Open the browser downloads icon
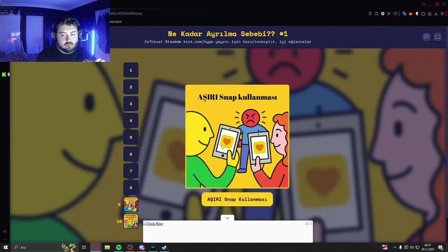 436,14
